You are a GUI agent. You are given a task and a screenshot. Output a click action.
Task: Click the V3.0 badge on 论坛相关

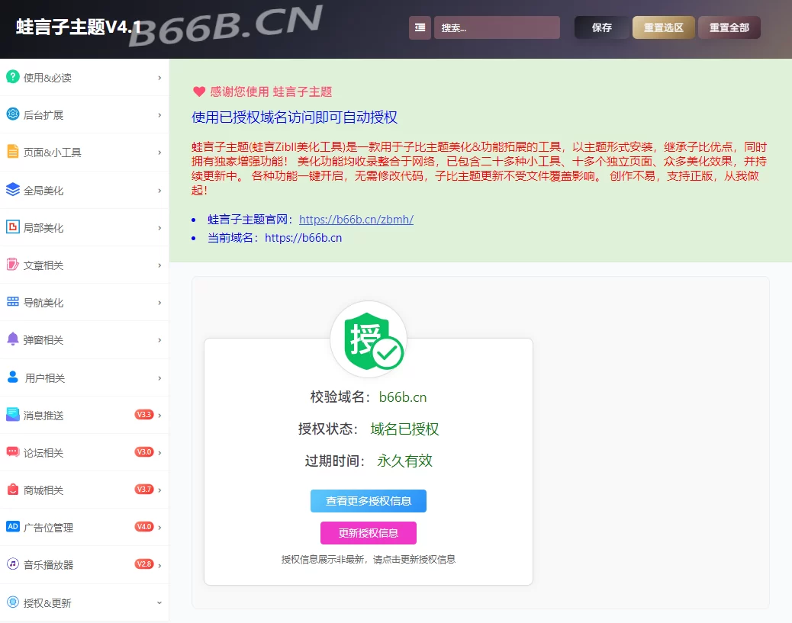point(144,452)
